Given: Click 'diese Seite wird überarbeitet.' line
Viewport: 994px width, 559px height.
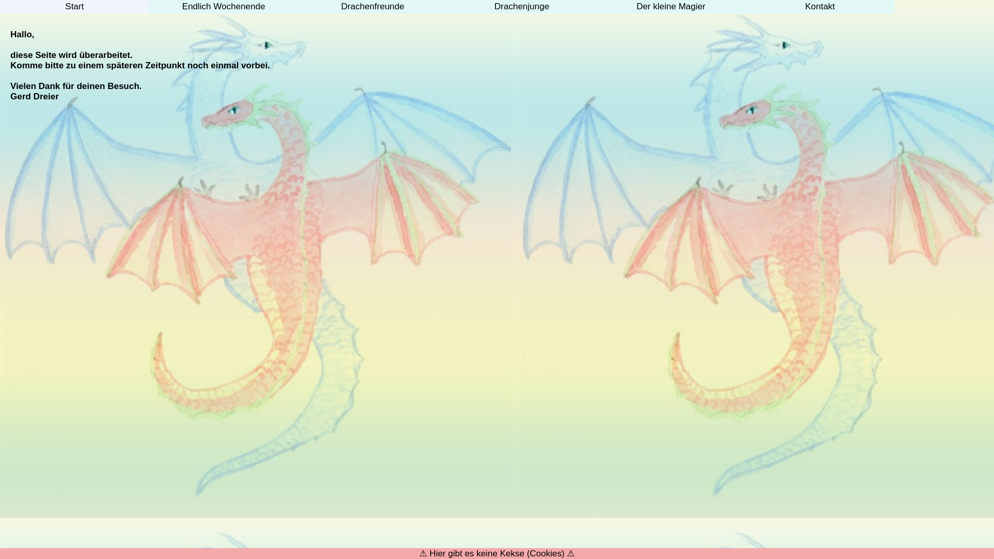Looking at the screenshot, I should [x=71, y=55].
